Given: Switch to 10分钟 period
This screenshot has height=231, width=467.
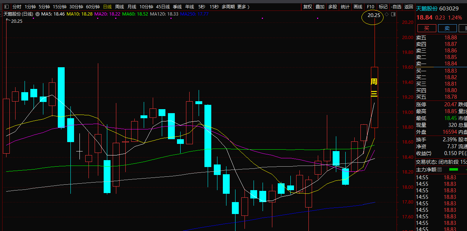Looking at the screenshot, I should pyautogui.click(x=146, y=7).
